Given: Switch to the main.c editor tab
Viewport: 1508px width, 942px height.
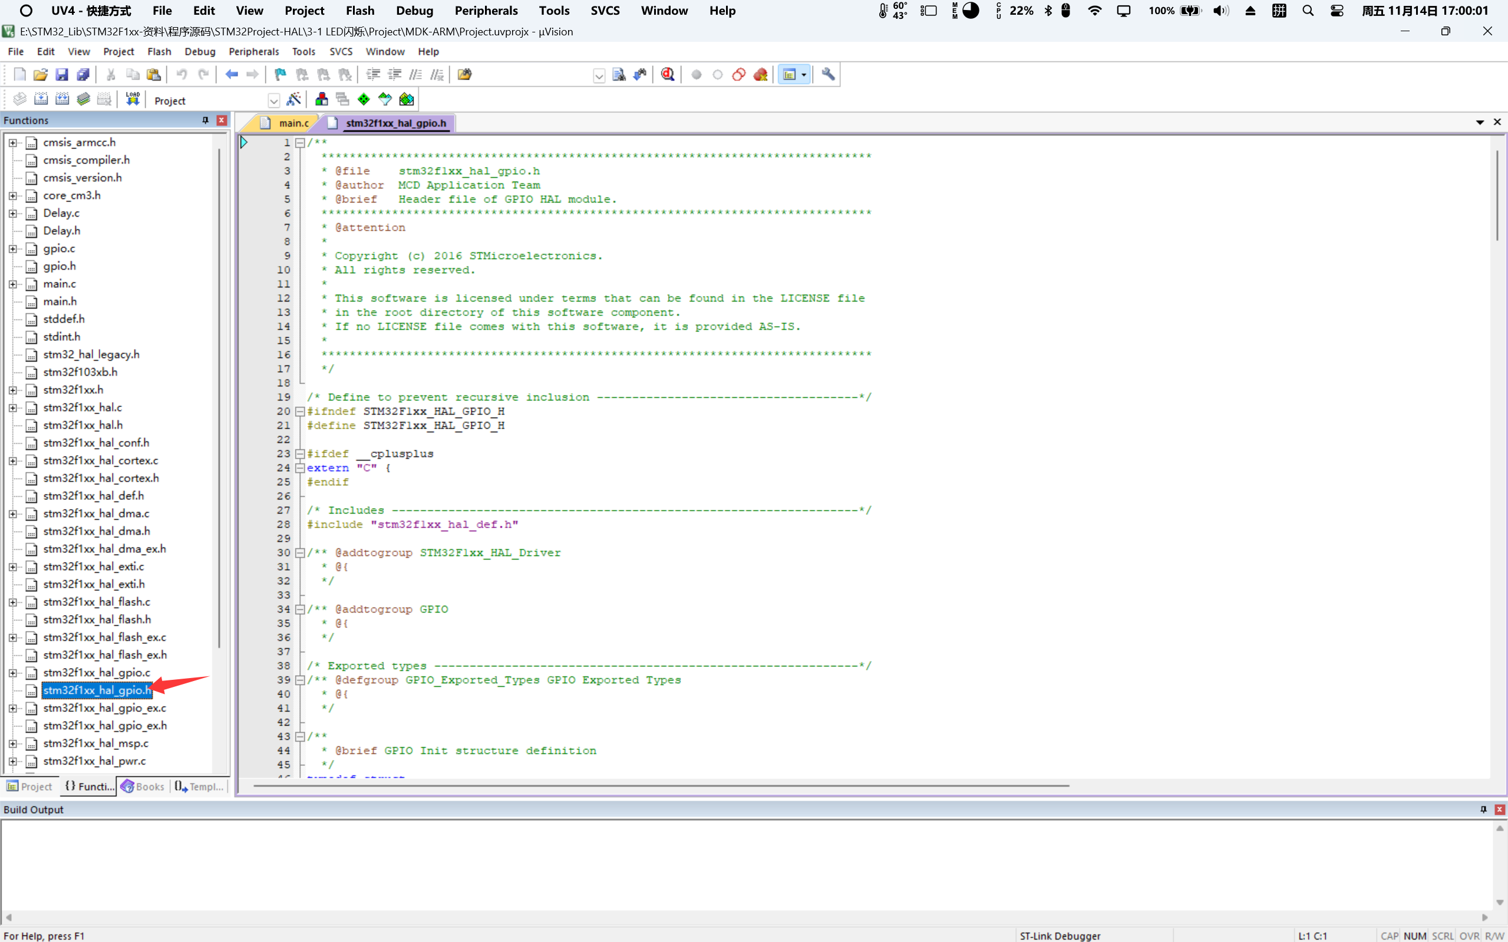Looking at the screenshot, I should coord(293,123).
